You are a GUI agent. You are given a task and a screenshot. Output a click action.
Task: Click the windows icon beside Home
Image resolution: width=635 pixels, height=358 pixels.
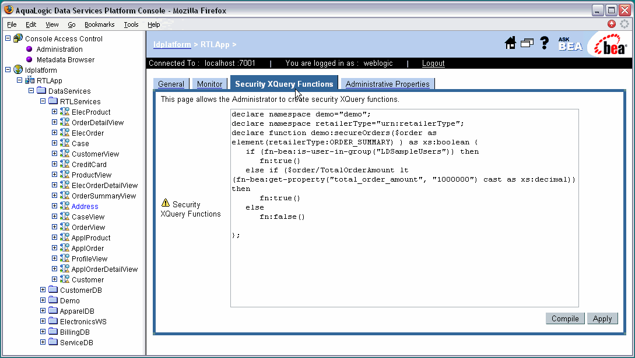coord(527,43)
